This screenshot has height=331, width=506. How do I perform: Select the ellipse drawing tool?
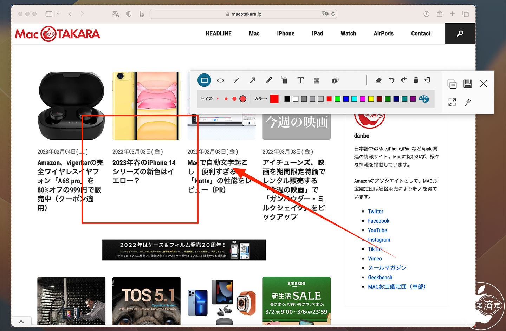[220, 80]
